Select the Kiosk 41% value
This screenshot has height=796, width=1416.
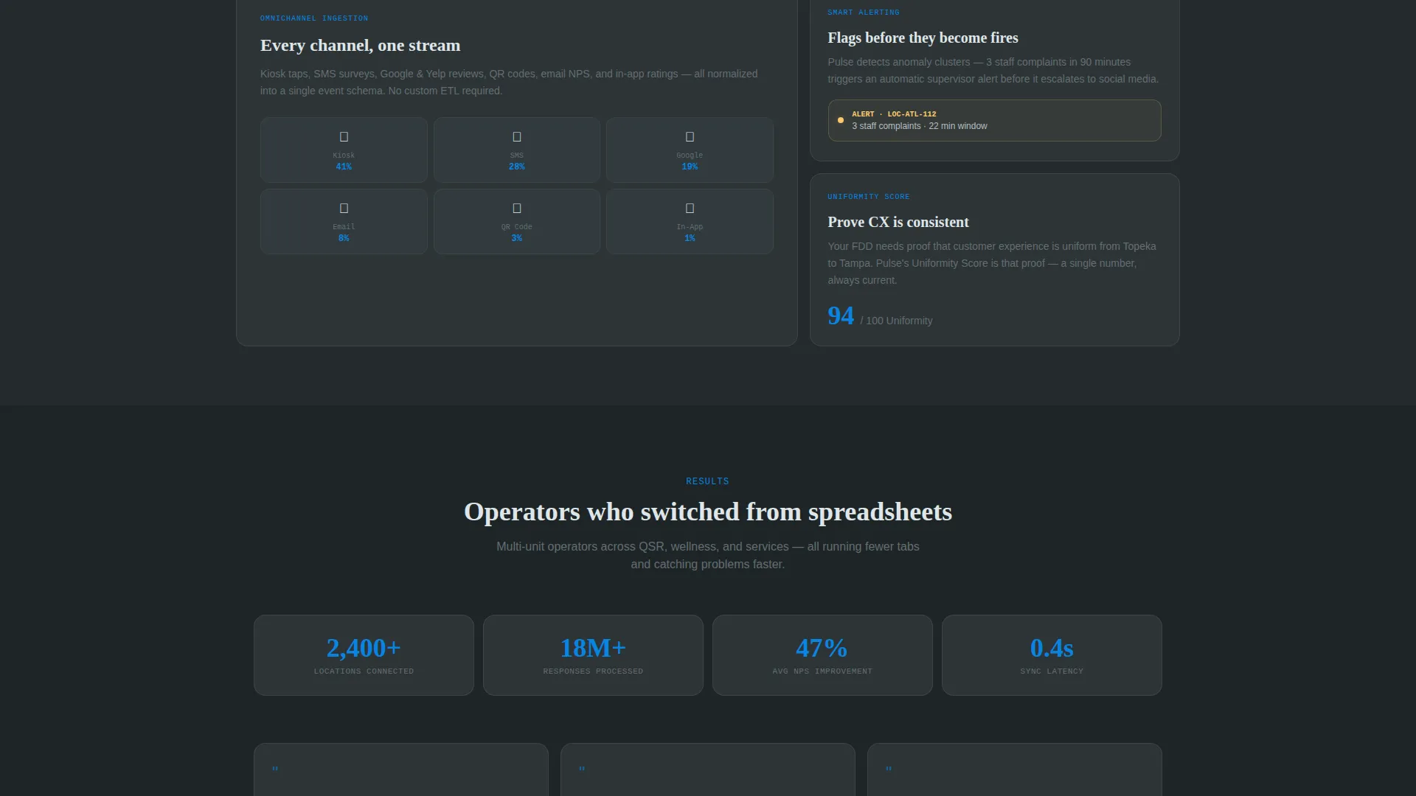[x=344, y=167]
